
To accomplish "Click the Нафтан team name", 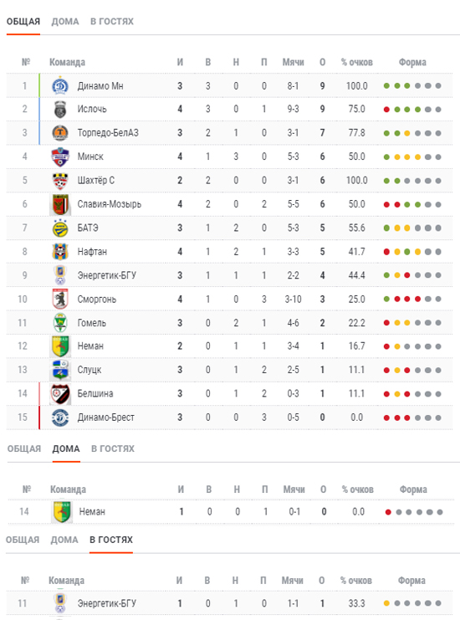I will tap(92, 252).
